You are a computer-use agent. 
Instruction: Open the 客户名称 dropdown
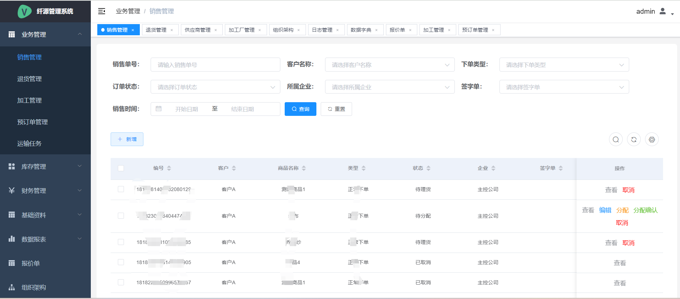coord(389,65)
